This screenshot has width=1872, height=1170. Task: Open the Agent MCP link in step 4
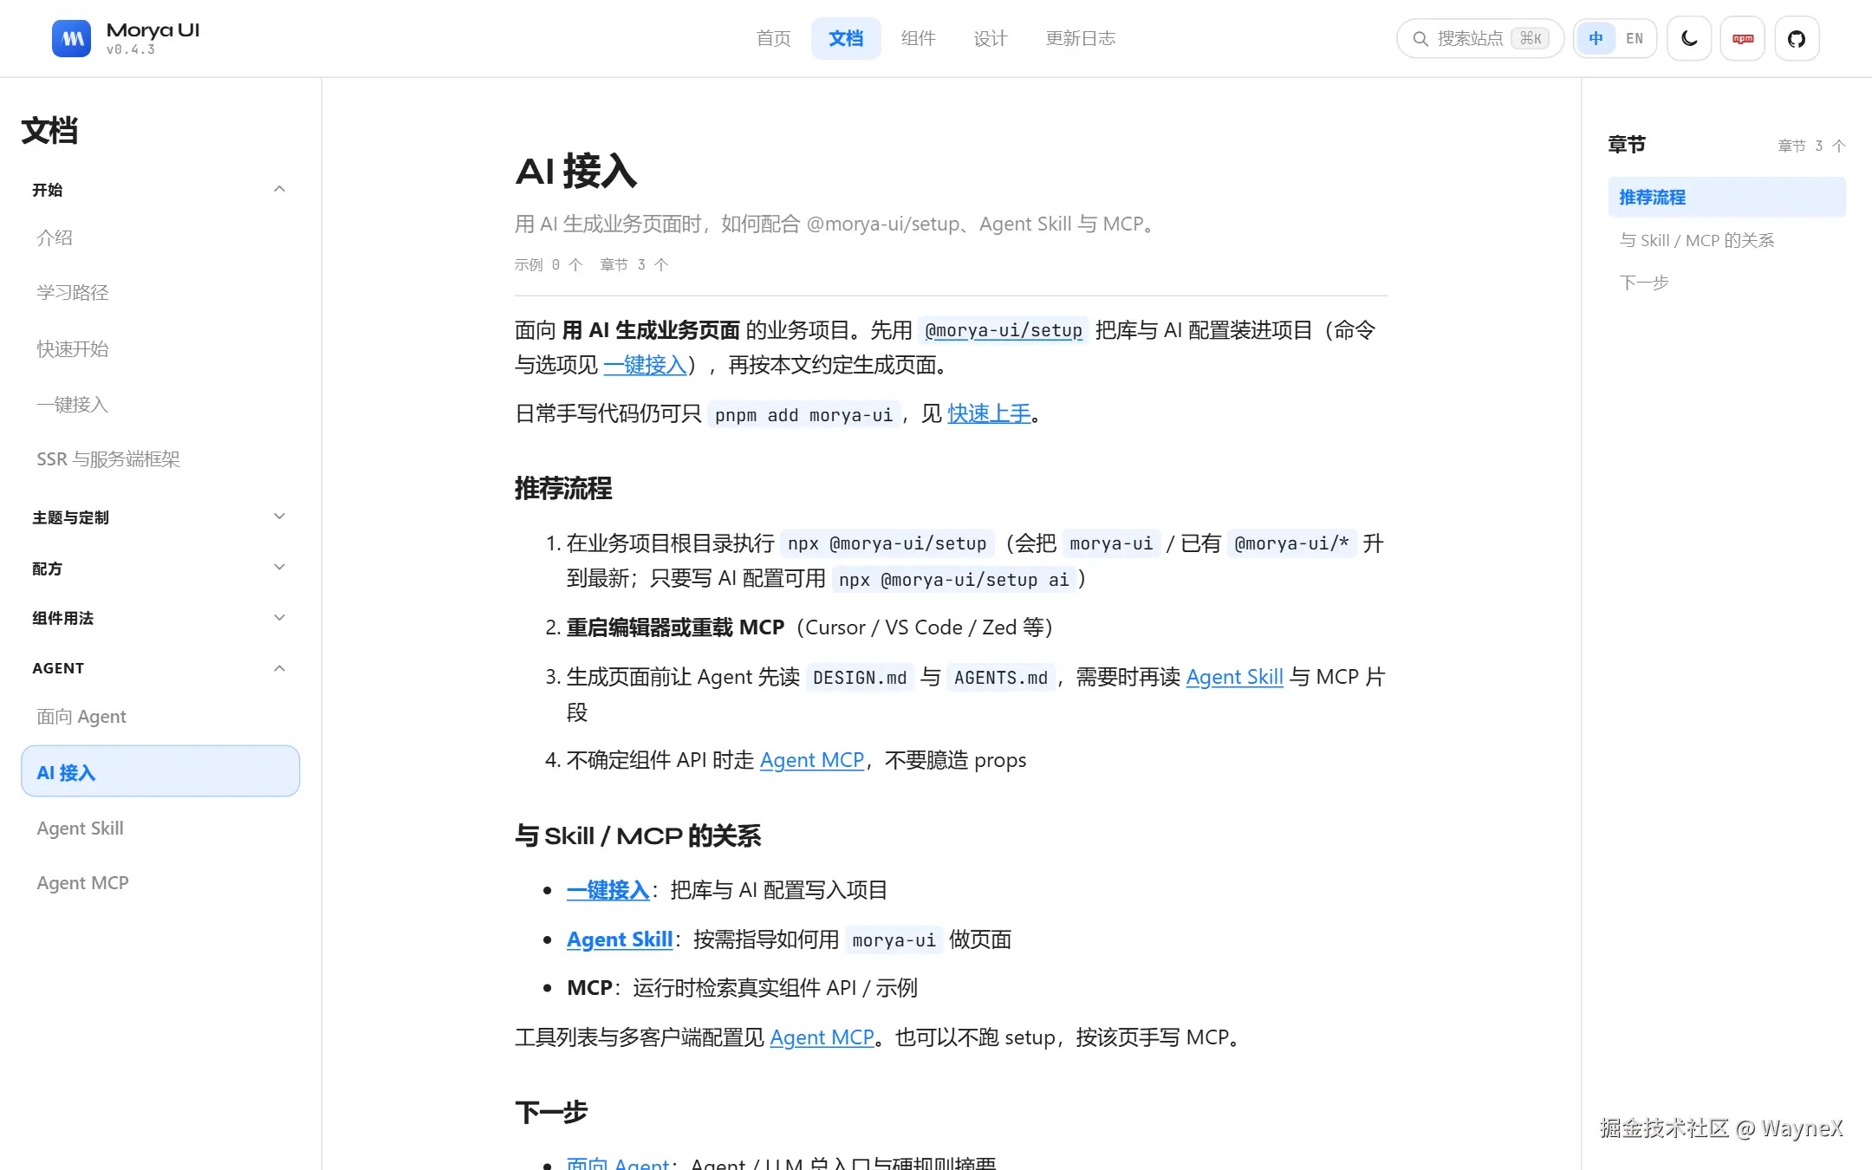click(x=812, y=760)
